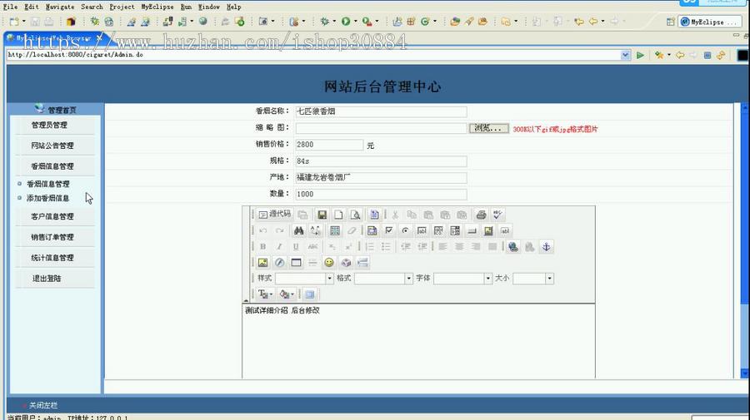The height and width of the screenshot is (420, 750).
Task: Open the Window menu
Action: [x=209, y=7]
